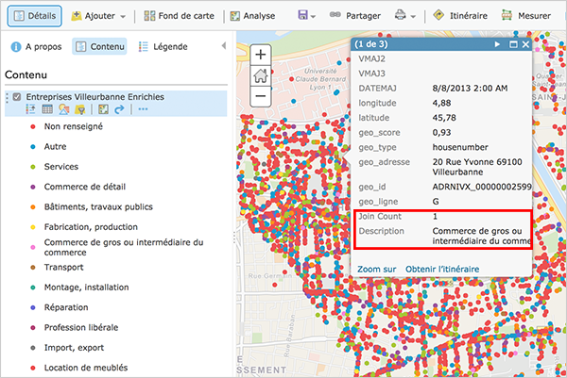Open the Ajouter dropdown menu

point(98,16)
